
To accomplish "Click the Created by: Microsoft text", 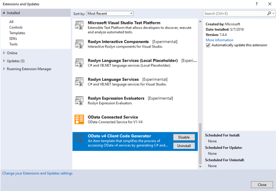I will (223, 24).
